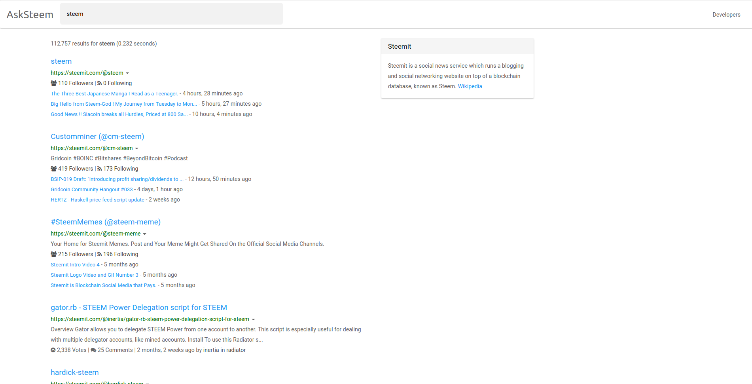Image resolution: width=752 pixels, height=384 pixels.
Task: Open 'The Three Best Japanese Manga' post
Action: [x=114, y=94]
